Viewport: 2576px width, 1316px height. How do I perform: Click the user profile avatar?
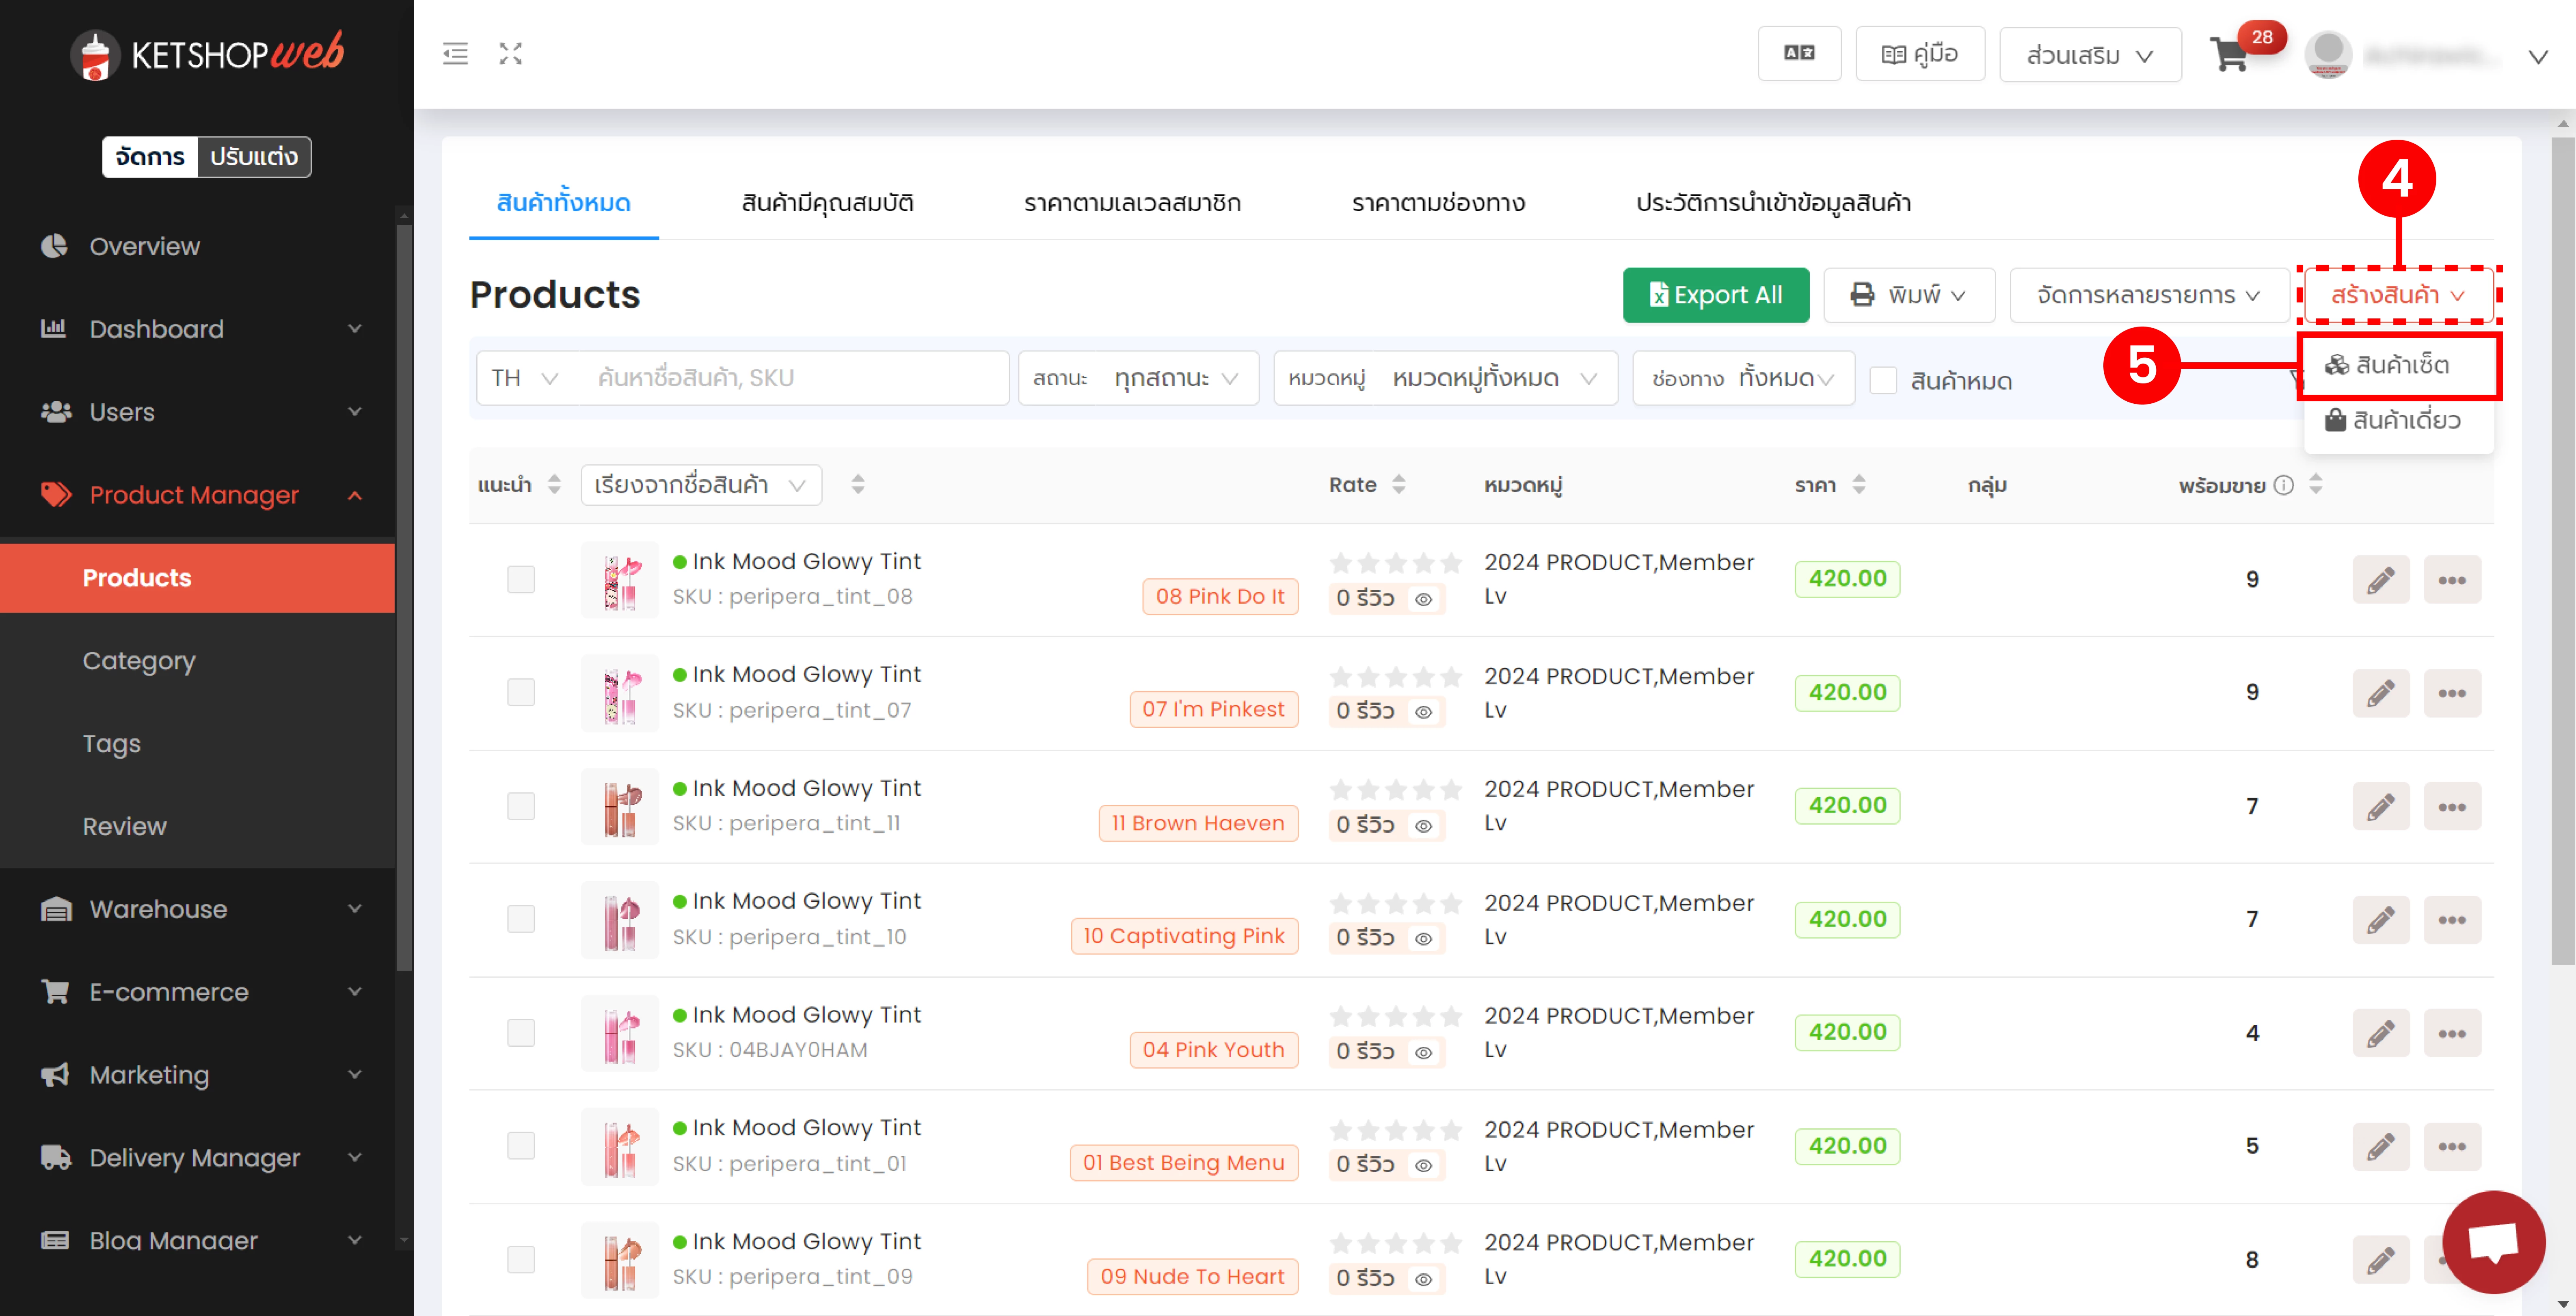2328,54
